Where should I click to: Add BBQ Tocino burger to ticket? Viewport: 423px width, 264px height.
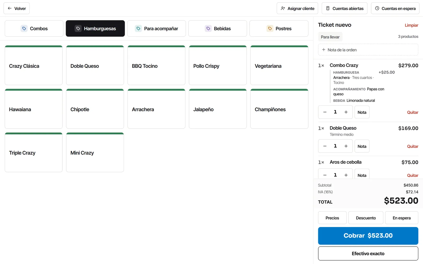(157, 65)
